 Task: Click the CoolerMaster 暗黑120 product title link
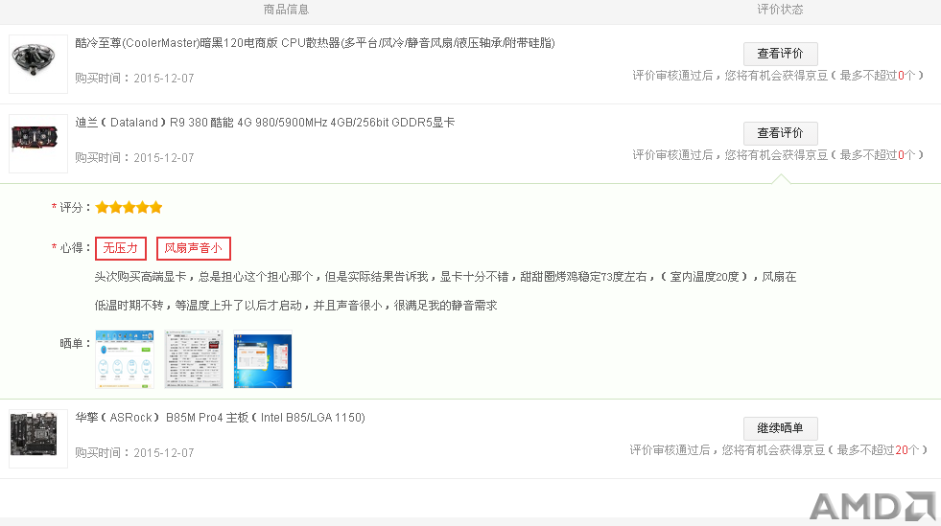[x=315, y=43]
